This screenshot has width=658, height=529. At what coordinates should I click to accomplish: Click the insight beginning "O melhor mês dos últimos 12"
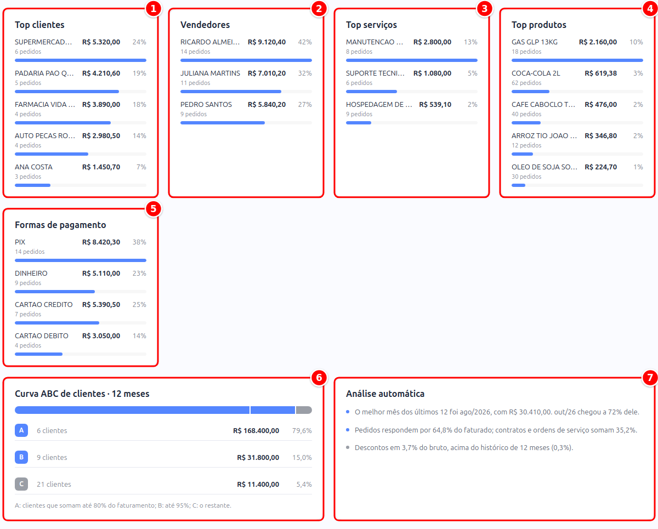[497, 412]
